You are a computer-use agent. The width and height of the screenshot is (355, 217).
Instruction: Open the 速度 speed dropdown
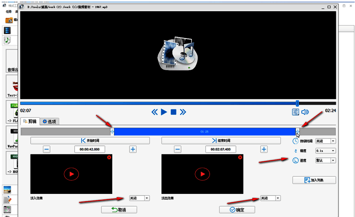(x=333, y=160)
